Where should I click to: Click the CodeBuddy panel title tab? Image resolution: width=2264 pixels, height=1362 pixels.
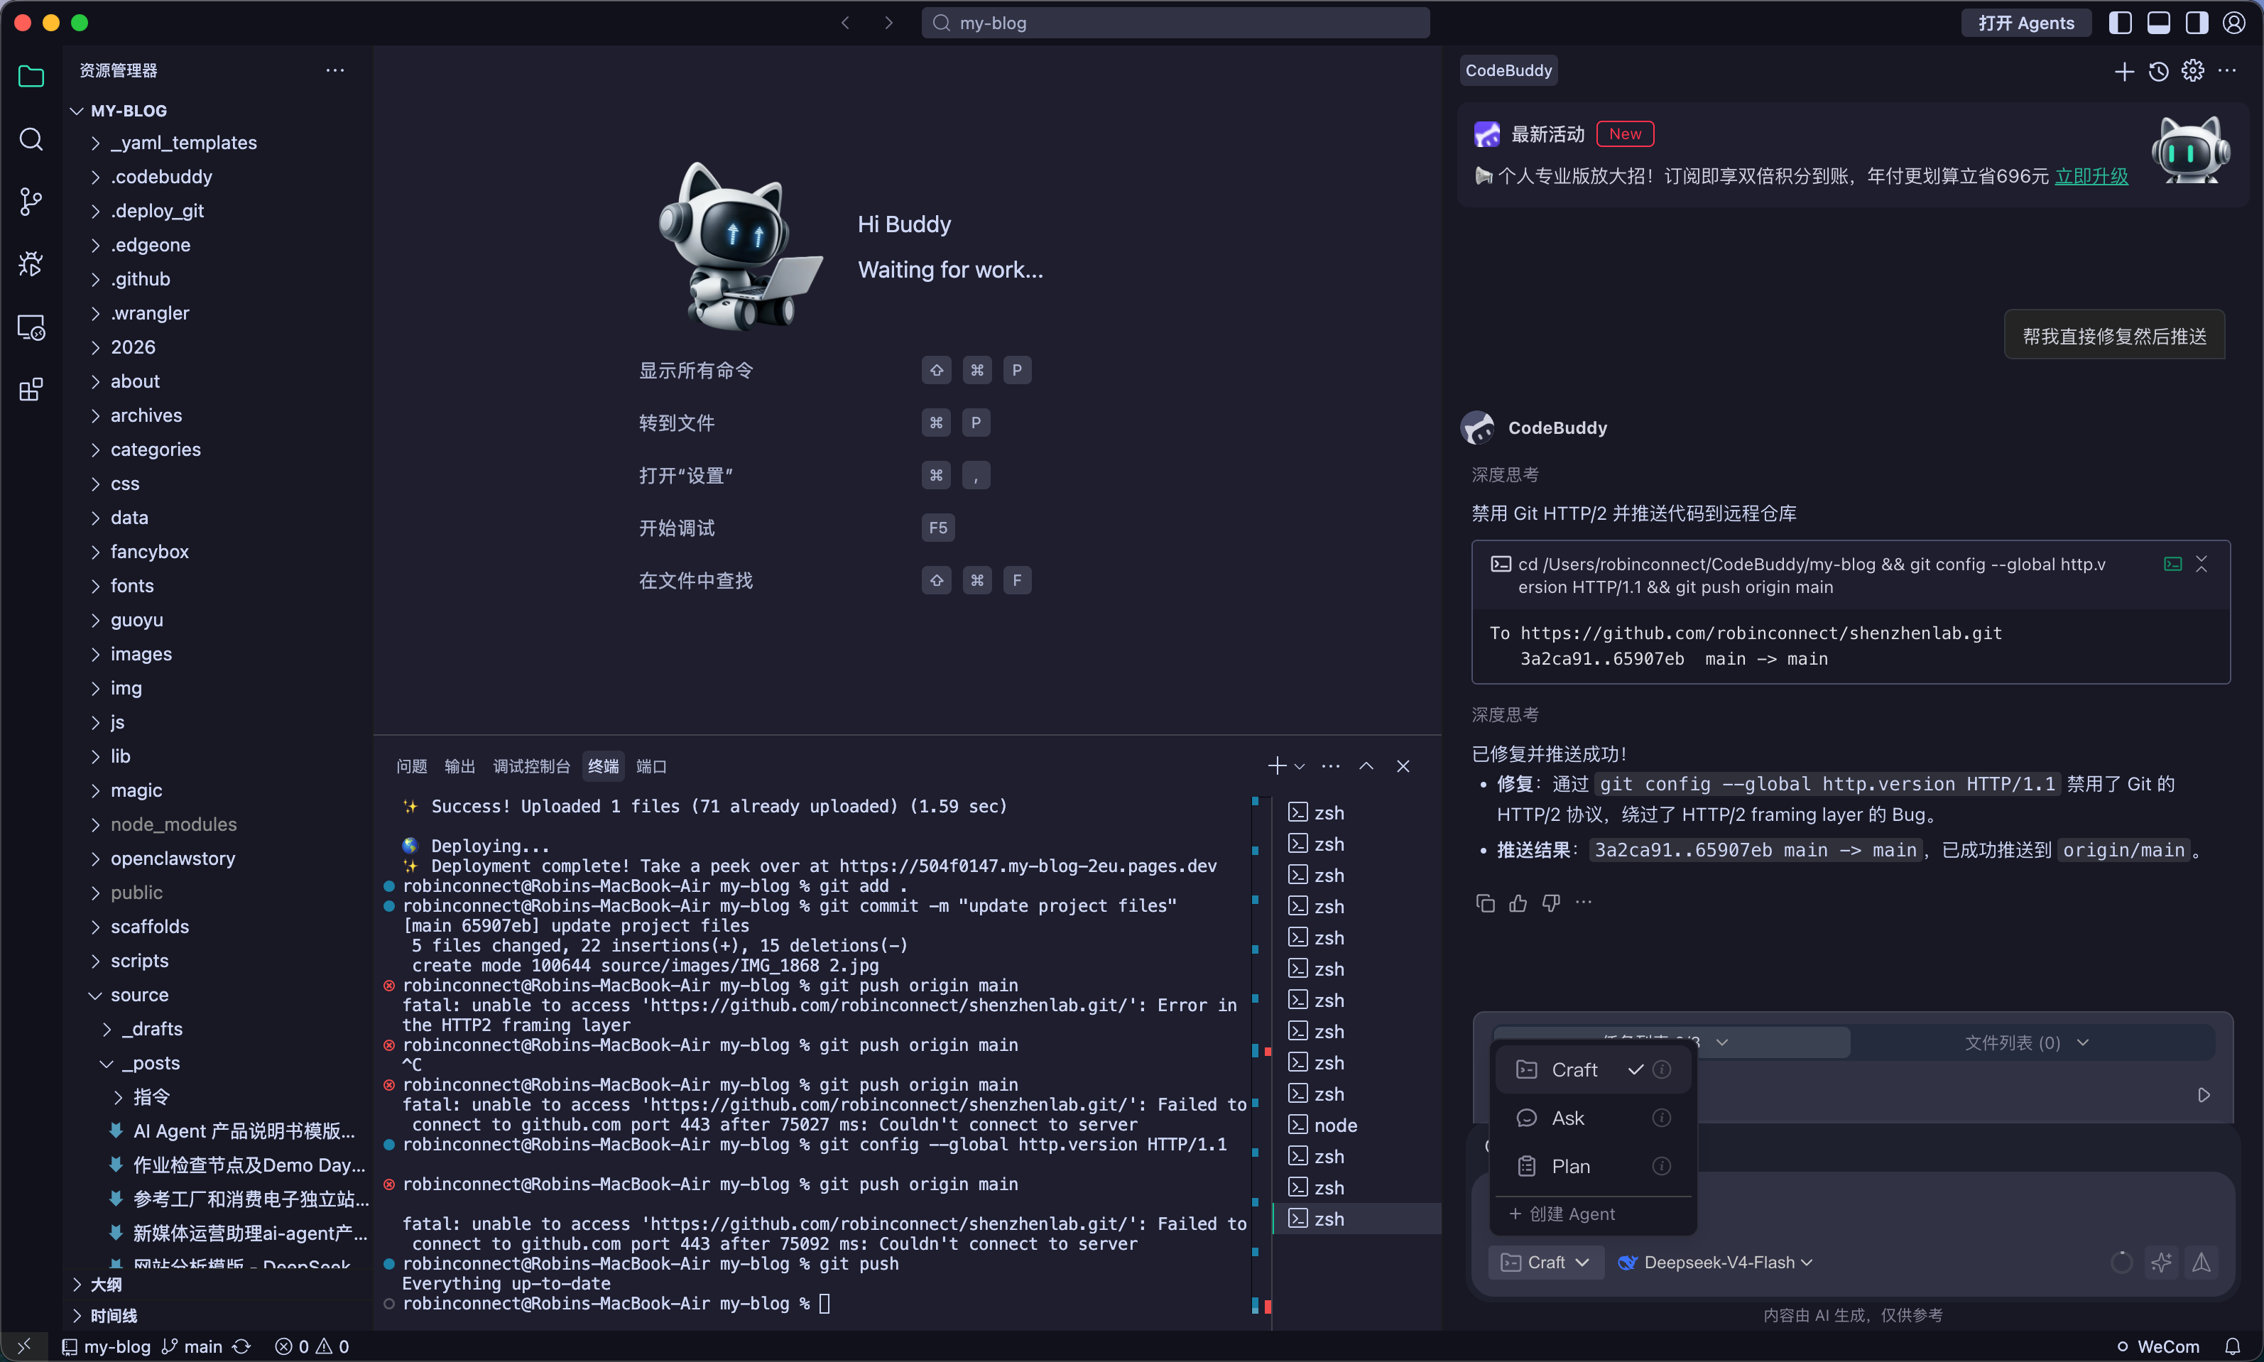point(1508,71)
